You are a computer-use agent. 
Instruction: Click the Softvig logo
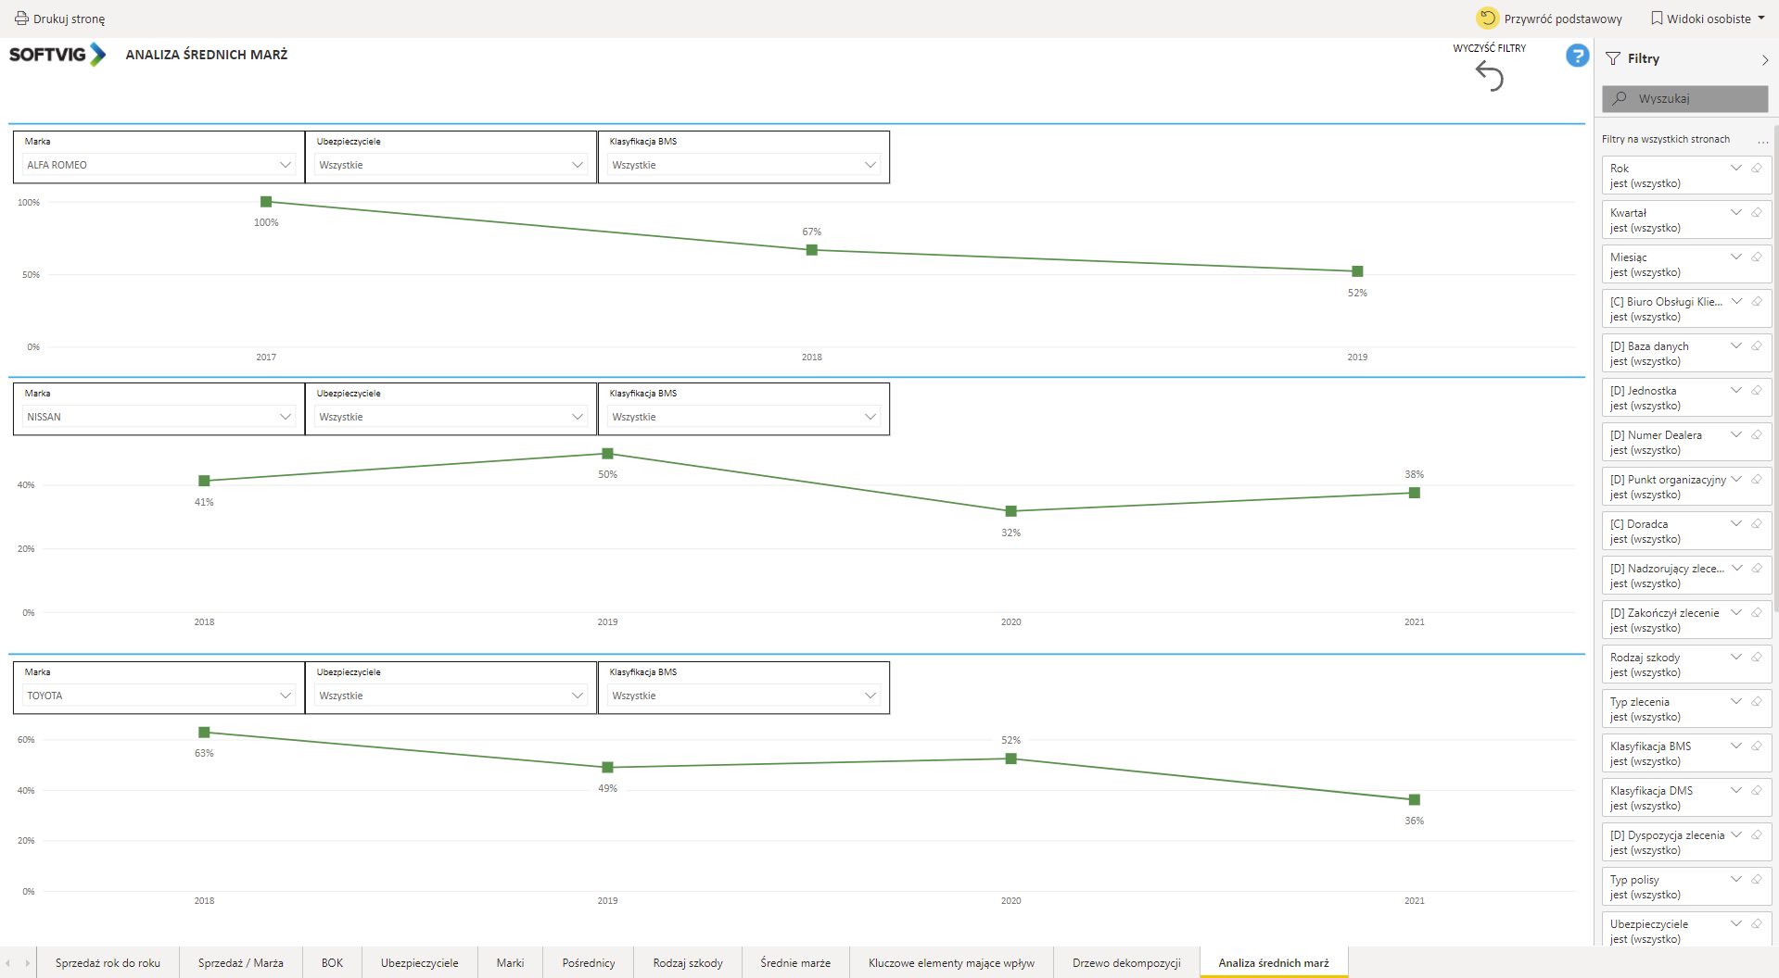click(x=57, y=55)
